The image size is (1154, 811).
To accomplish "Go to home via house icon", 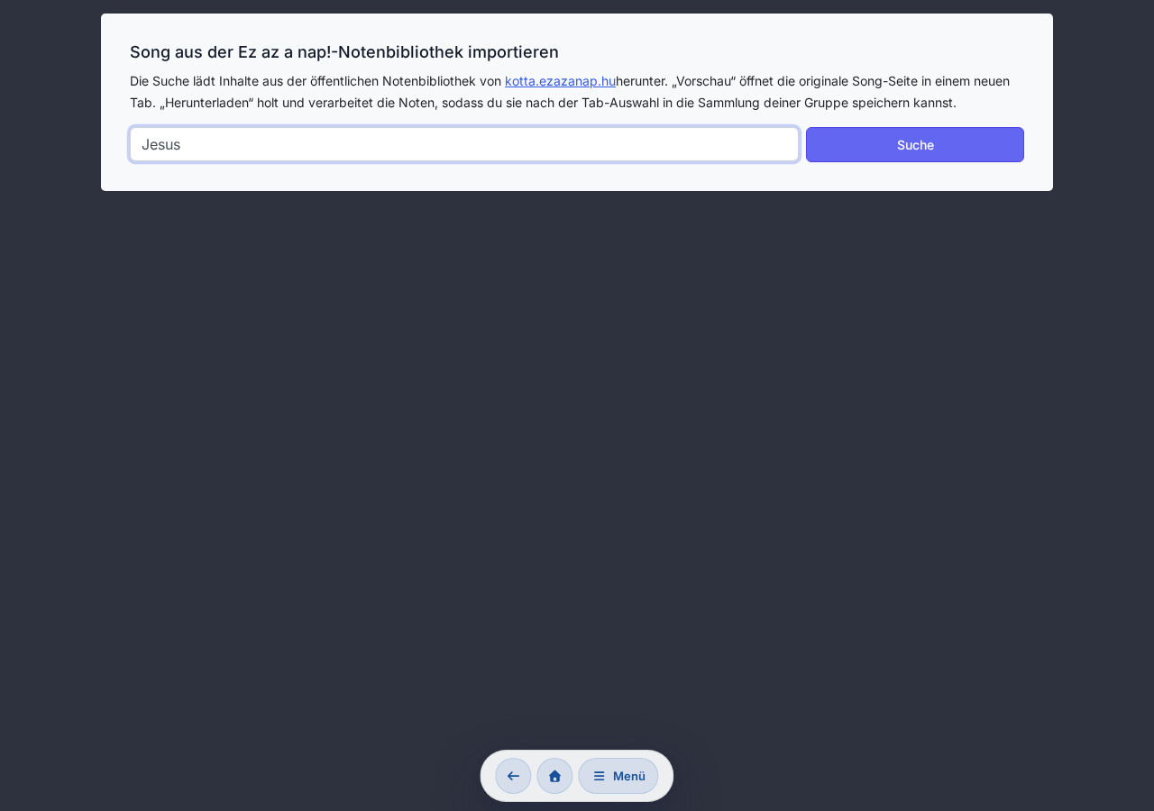I will pyautogui.click(x=554, y=776).
